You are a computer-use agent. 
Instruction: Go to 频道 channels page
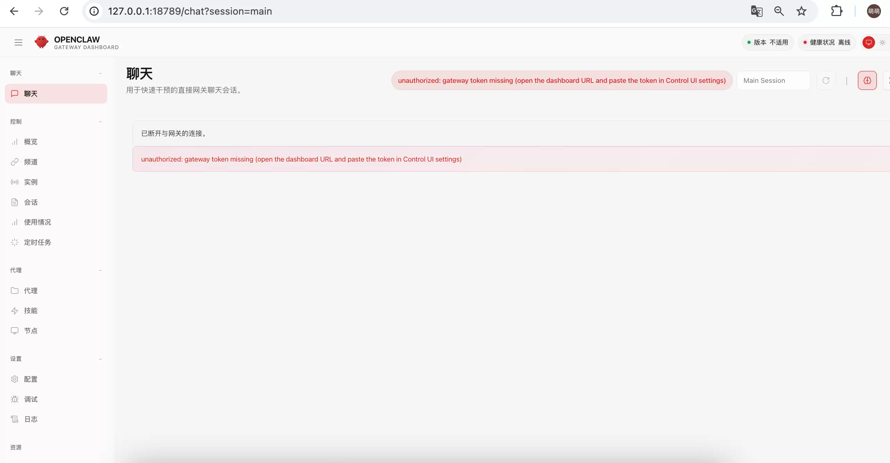click(x=31, y=162)
